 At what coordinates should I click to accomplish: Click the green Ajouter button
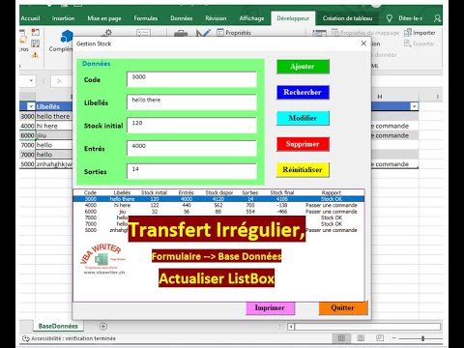[303, 67]
